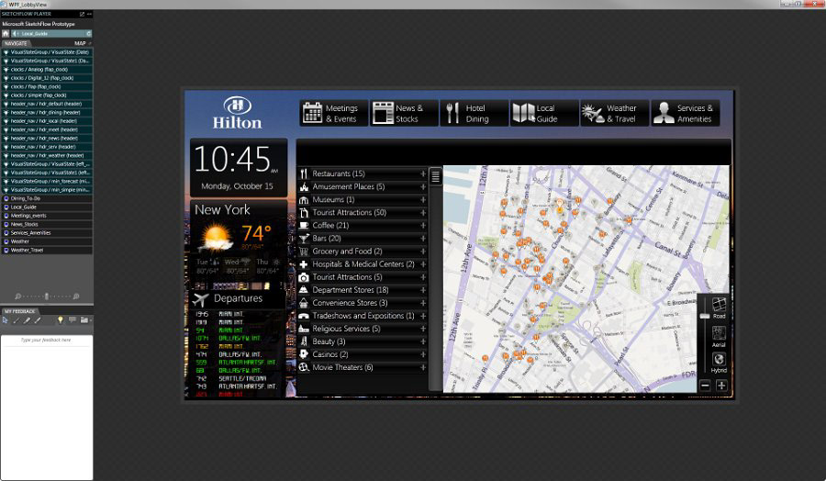Open the feedback folder icon
The image size is (826, 481).
click(x=84, y=319)
